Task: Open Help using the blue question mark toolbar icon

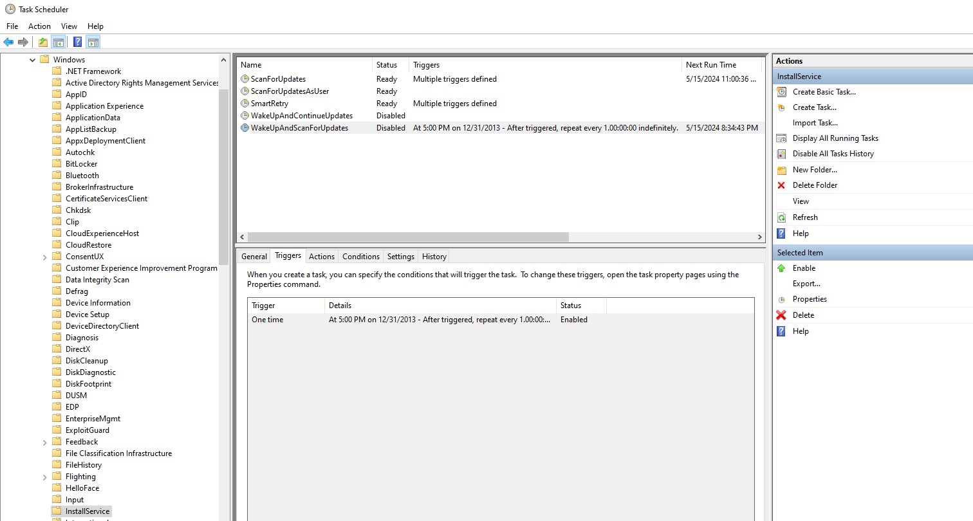Action: [77, 42]
